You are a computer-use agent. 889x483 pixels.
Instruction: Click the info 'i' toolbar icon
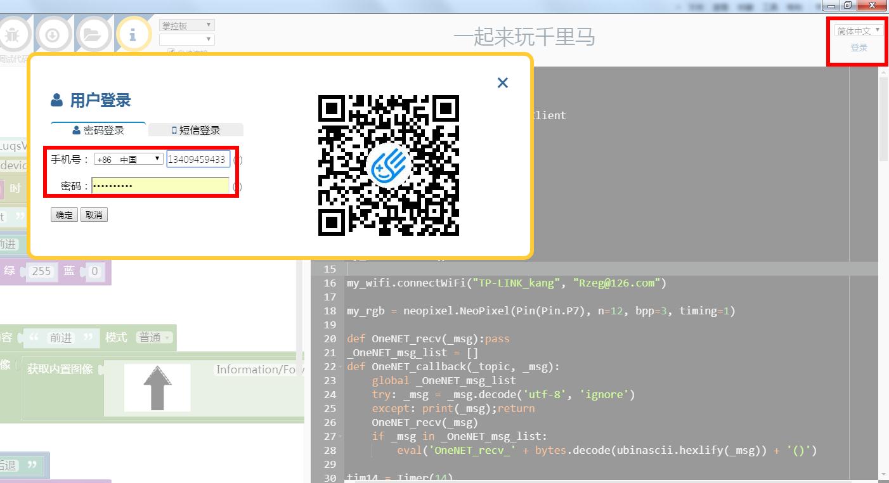[133, 35]
